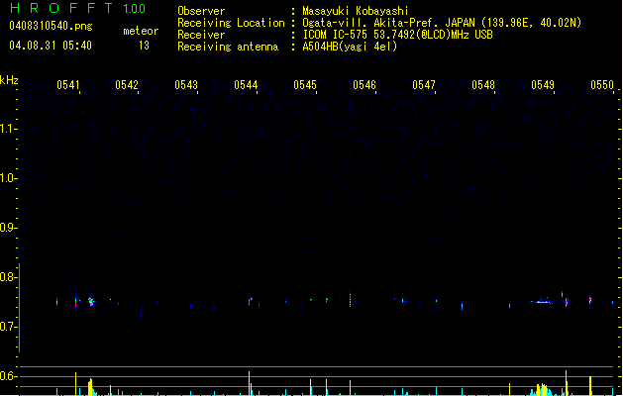
Task: Click the 0550 time marker
Action: click(x=602, y=85)
